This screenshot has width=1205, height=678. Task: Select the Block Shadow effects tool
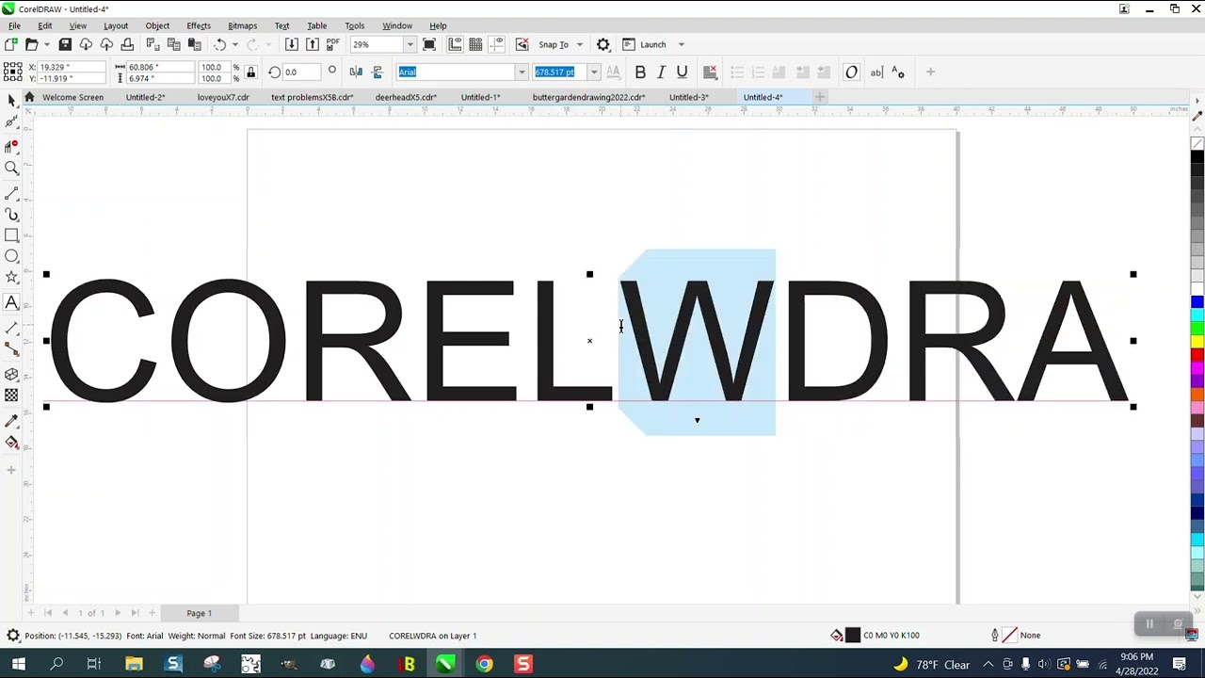11,375
